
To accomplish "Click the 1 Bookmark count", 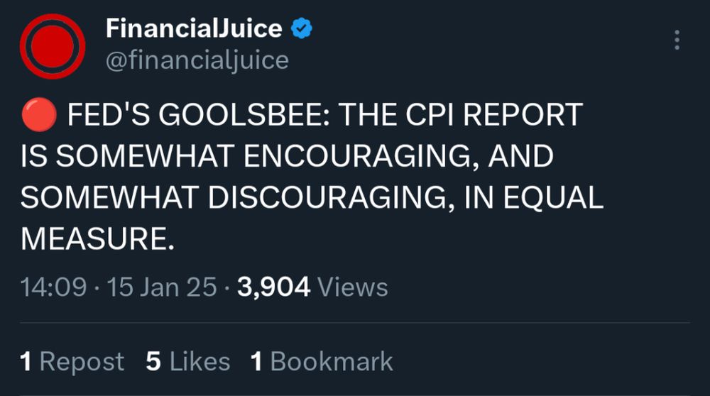I will pyautogui.click(x=321, y=361).
